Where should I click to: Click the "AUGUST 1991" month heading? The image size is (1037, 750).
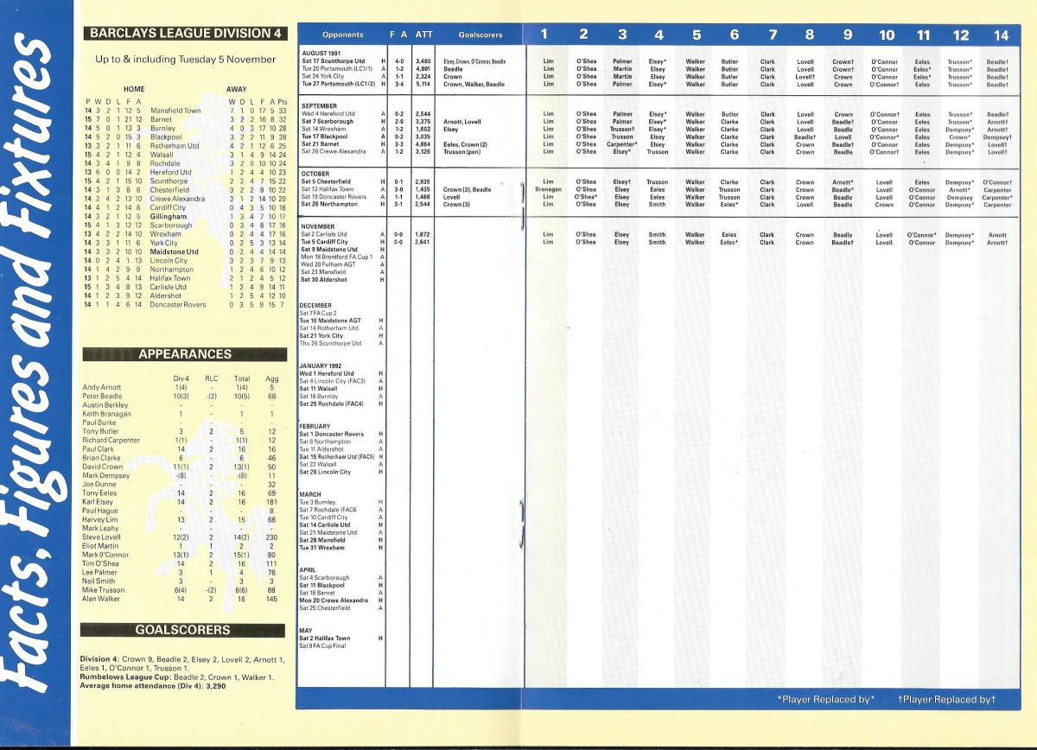pos(321,54)
